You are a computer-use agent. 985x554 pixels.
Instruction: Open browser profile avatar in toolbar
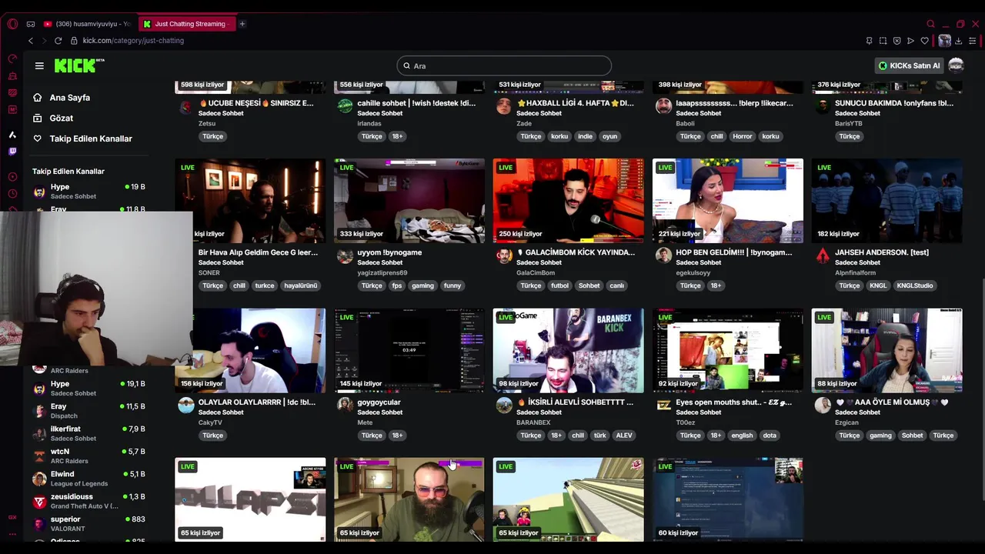point(944,41)
